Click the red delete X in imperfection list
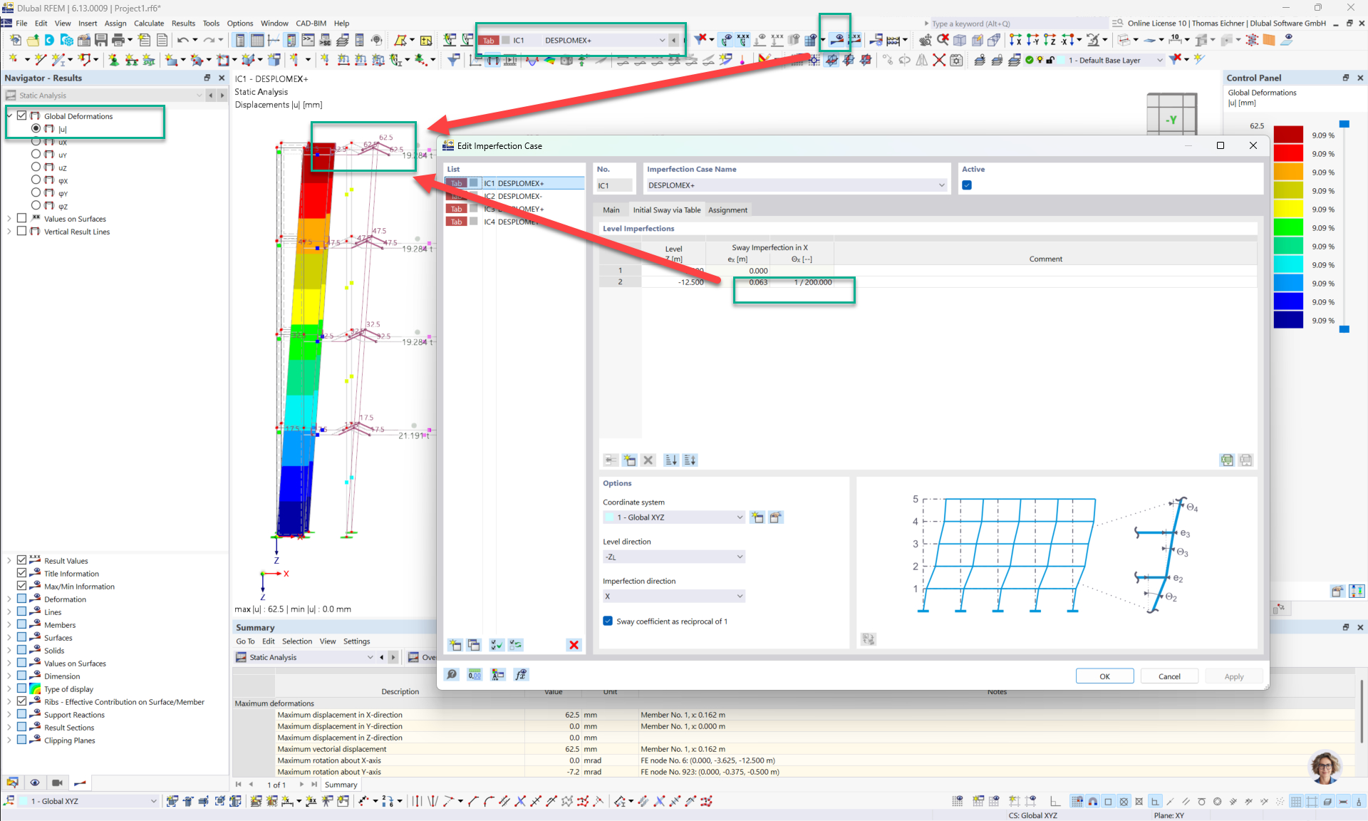 [x=574, y=645]
